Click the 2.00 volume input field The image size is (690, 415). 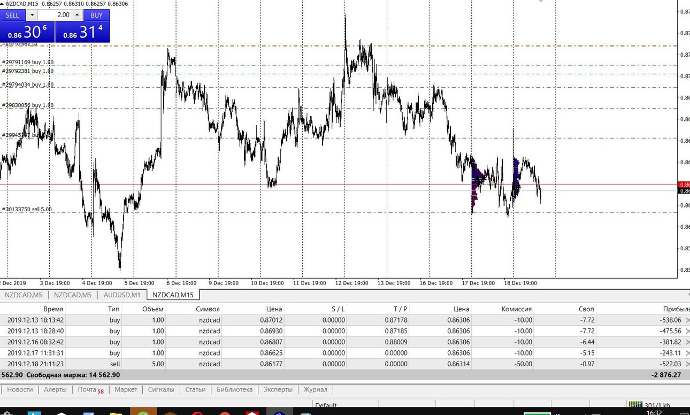[x=55, y=15]
